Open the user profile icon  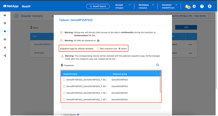[210, 6]
